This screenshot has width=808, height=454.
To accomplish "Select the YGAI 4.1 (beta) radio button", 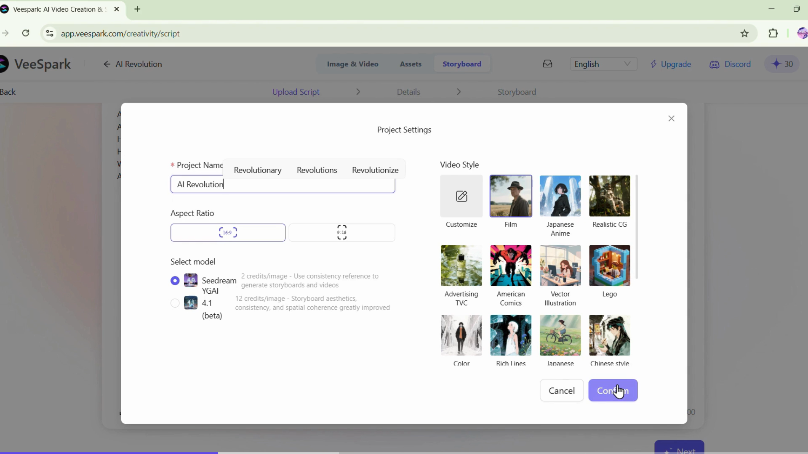I will (175, 303).
